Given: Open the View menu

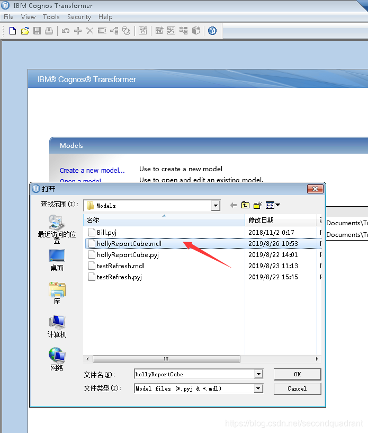Looking at the screenshot, I should pos(28,17).
